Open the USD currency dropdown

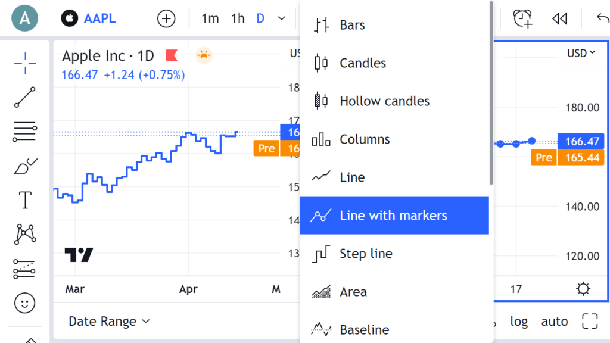580,53
